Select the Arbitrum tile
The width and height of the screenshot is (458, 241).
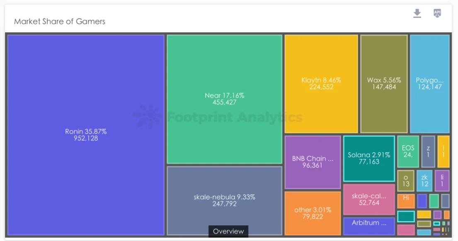click(369, 226)
